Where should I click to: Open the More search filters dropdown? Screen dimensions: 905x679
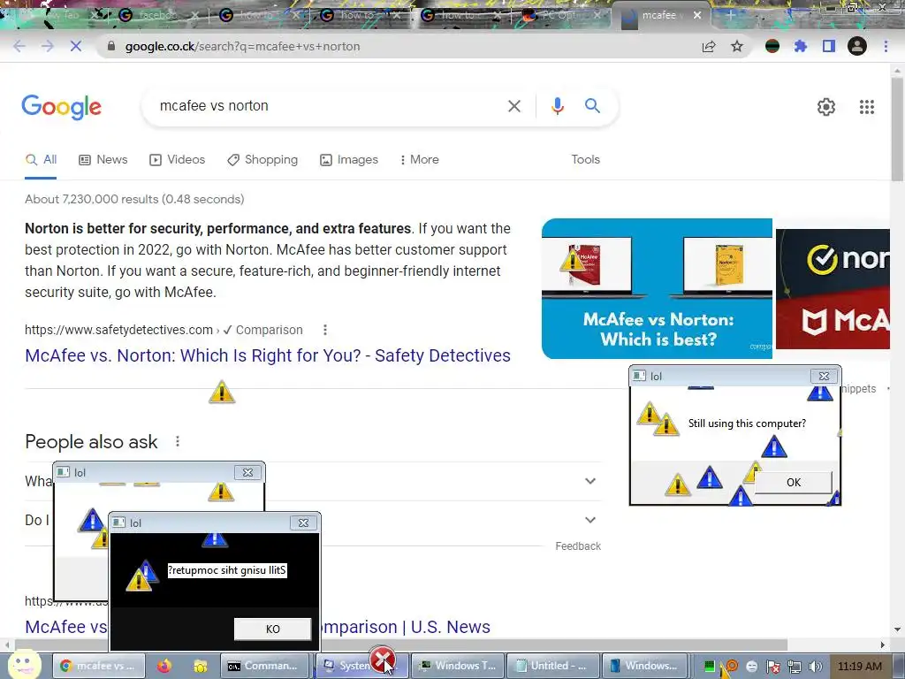point(420,159)
